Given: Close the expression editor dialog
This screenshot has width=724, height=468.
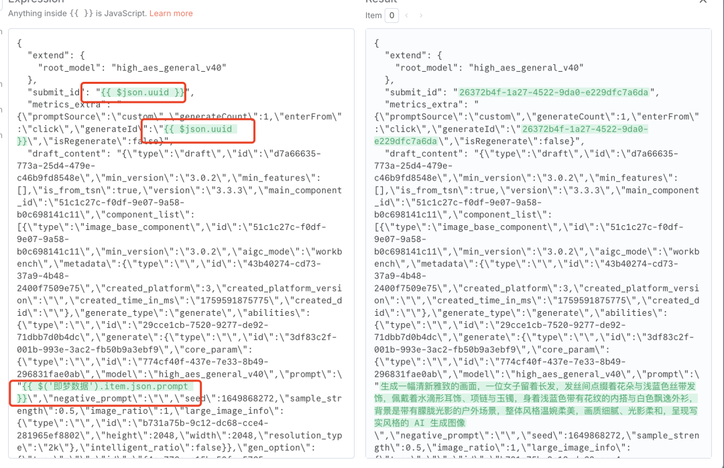Looking at the screenshot, I should (702, 2).
